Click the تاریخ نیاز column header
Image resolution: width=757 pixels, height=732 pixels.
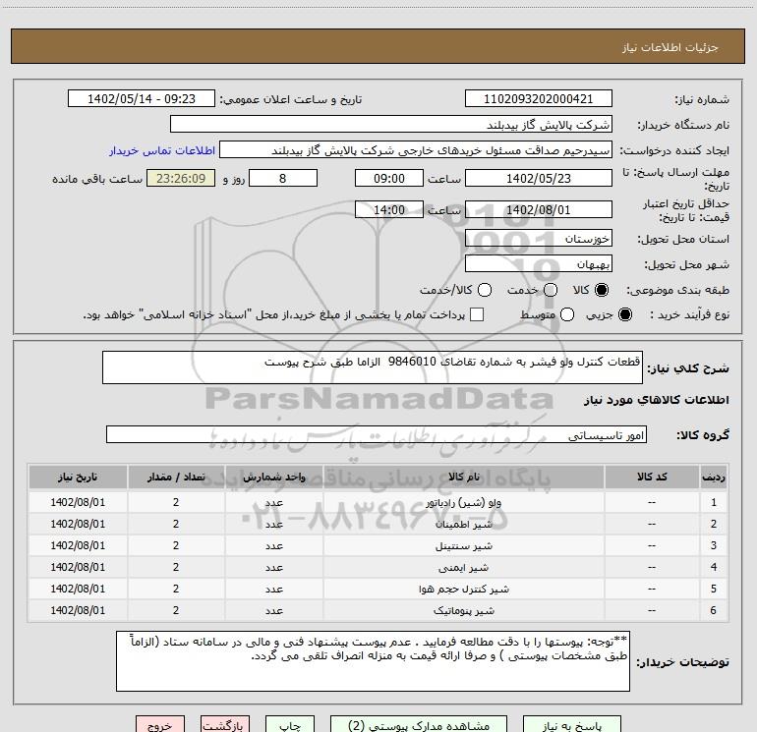78,477
